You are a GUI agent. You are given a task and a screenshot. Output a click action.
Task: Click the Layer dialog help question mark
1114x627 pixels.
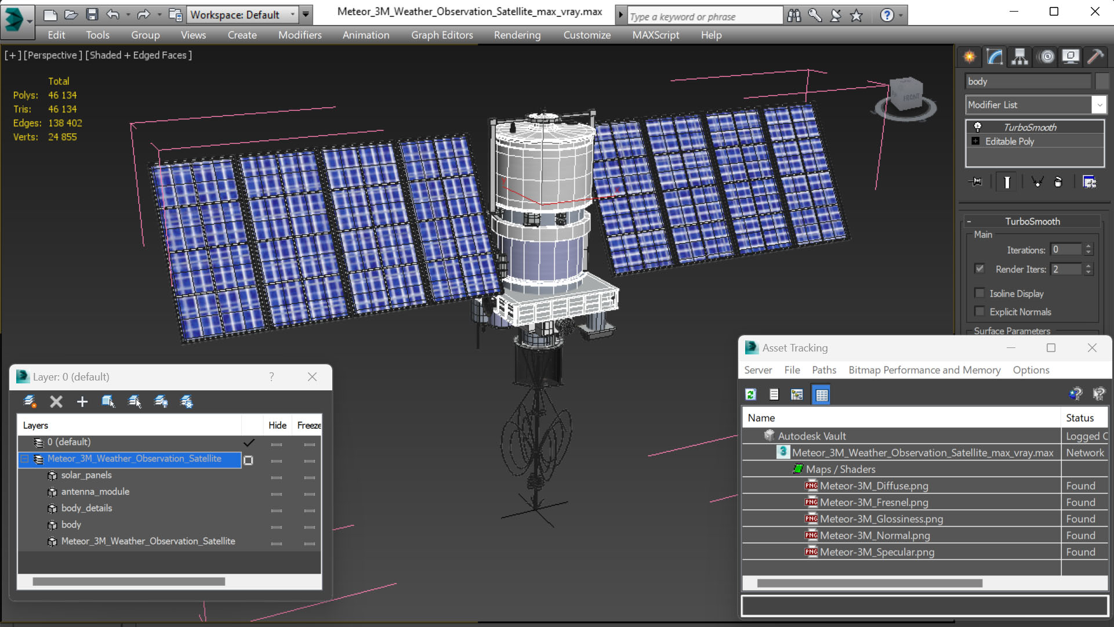pyautogui.click(x=271, y=377)
